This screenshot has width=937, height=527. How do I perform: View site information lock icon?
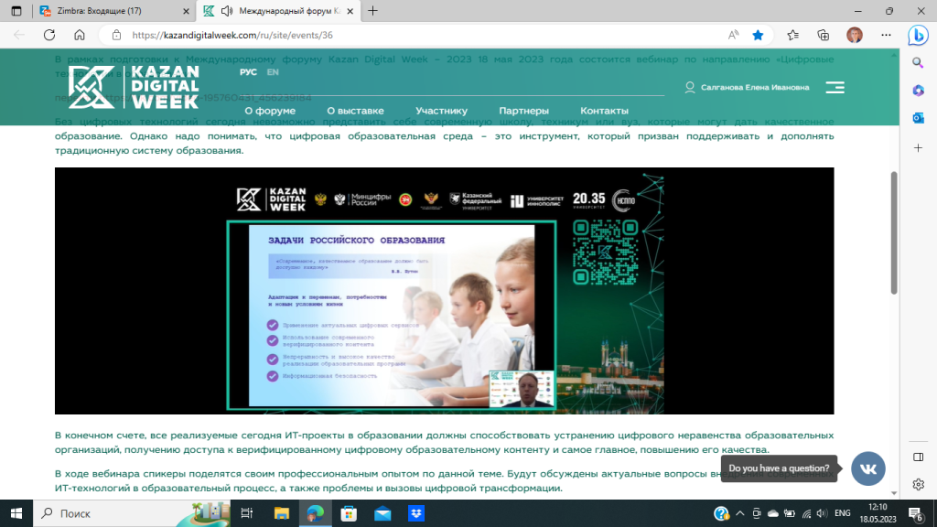click(x=116, y=36)
